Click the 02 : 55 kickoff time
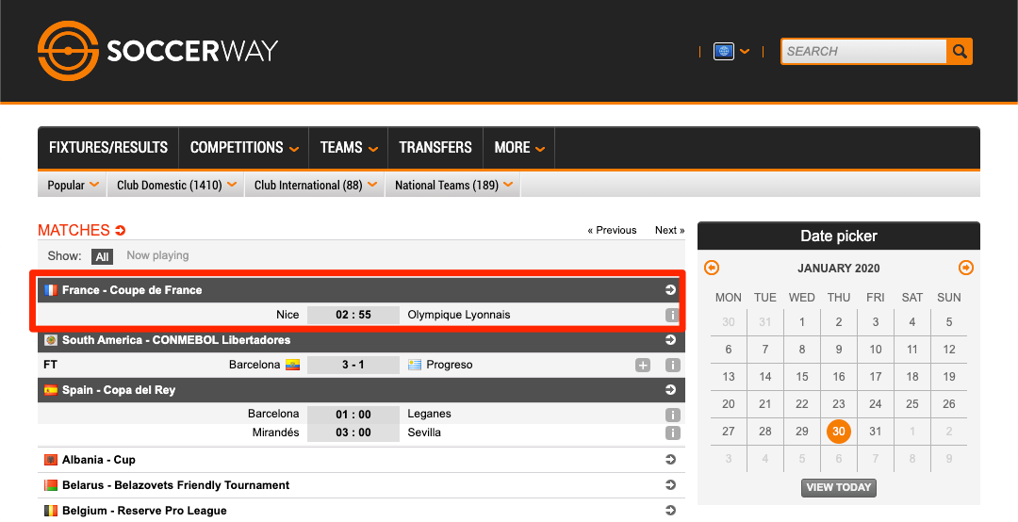Image resolution: width=1018 pixels, height=522 pixels. click(353, 315)
